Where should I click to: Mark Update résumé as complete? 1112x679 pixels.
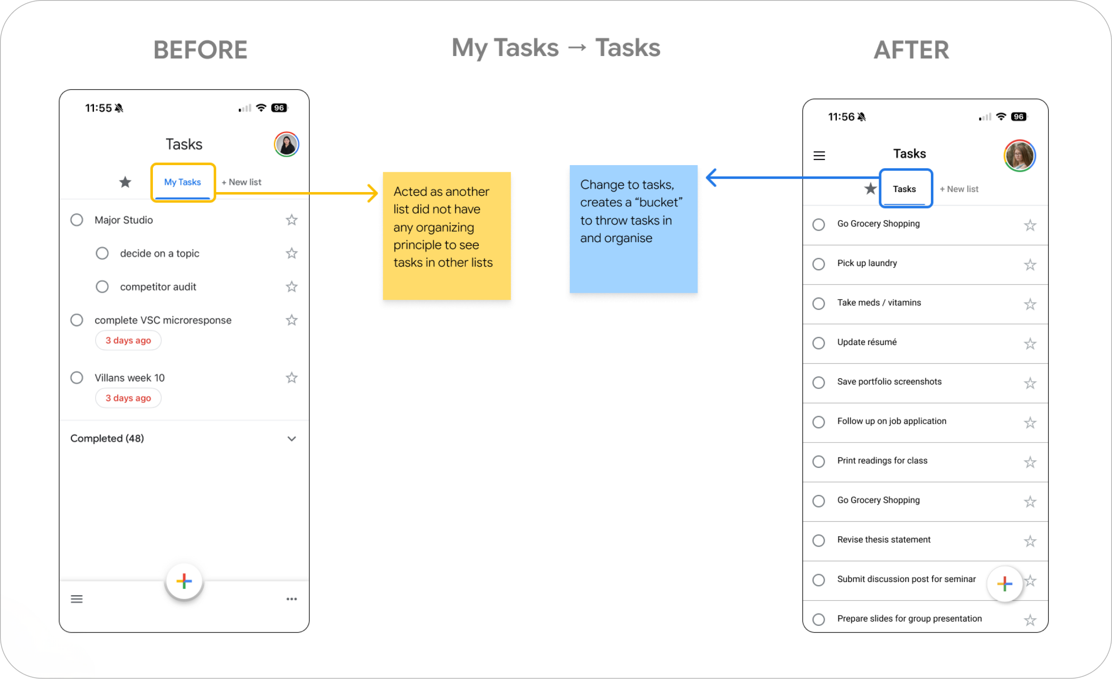(x=819, y=343)
